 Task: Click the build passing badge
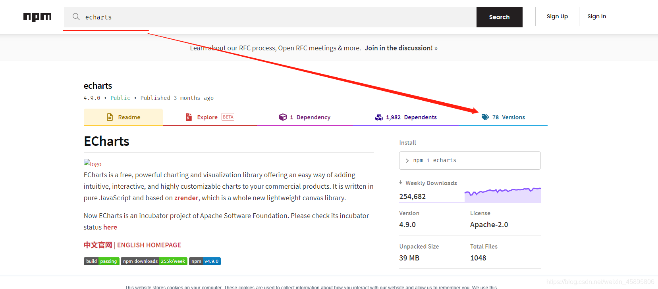[x=102, y=261]
